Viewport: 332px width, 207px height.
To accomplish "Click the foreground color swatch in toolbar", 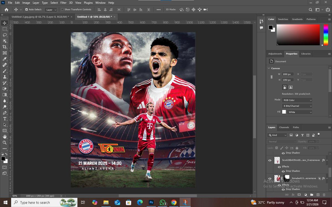I will coord(3,159).
